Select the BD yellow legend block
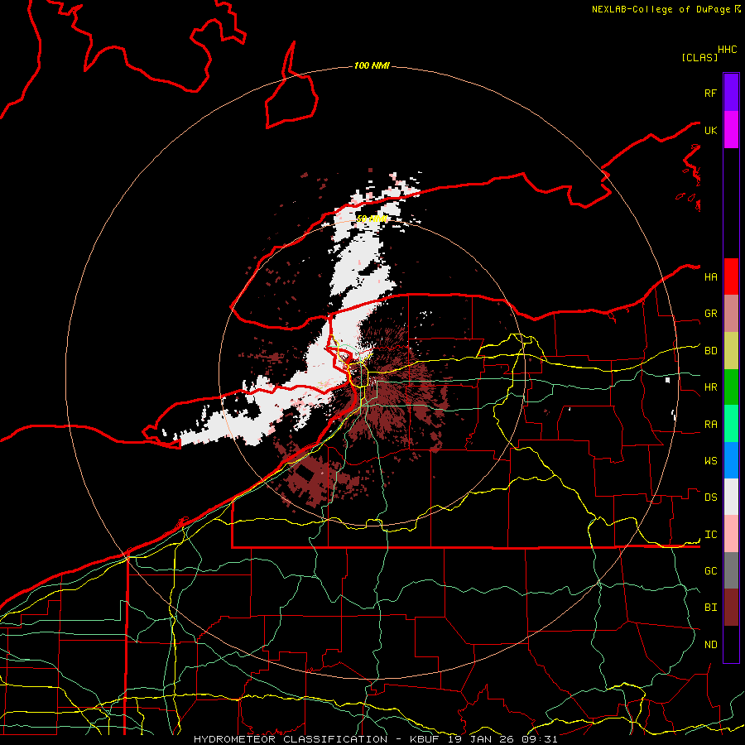Screen dimensions: 745x745 (731, 350)
